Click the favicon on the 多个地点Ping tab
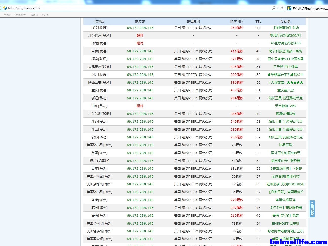 [x=289, y=8]
